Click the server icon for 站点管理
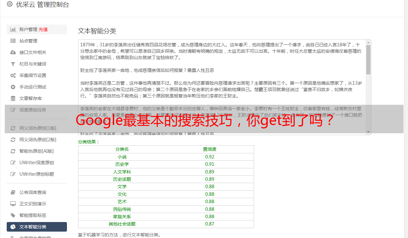Viewport: 408px width, 238px height. [x=13, y=41]
